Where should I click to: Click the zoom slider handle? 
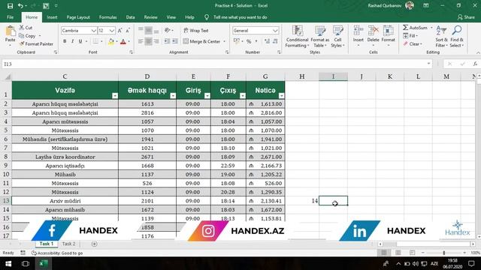click(x=444, y=253)
